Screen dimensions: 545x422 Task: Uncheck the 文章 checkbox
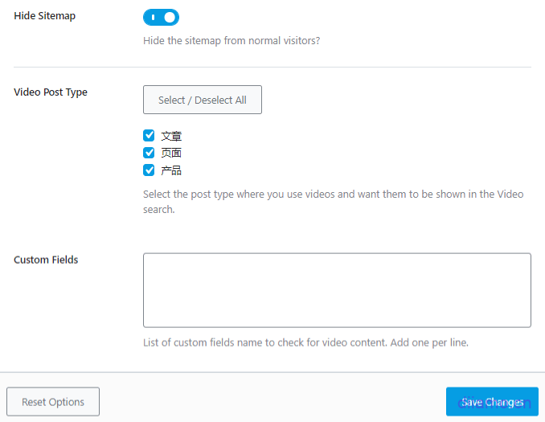pos(149,136)
